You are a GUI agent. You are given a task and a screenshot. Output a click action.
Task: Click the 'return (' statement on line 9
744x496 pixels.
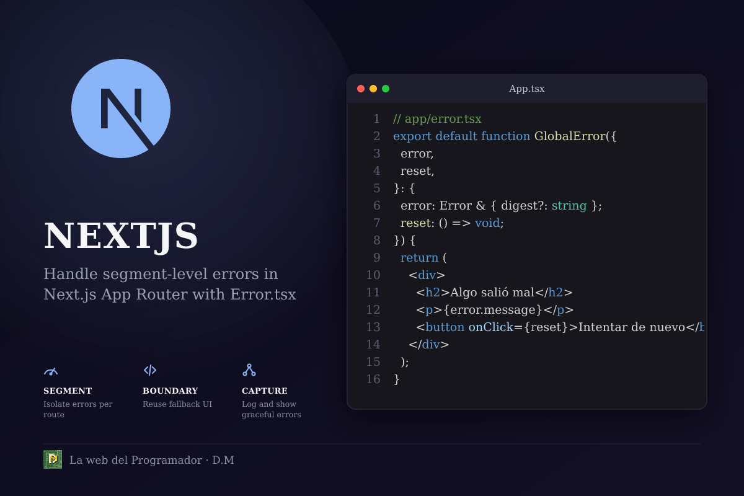tap(423, 257)
